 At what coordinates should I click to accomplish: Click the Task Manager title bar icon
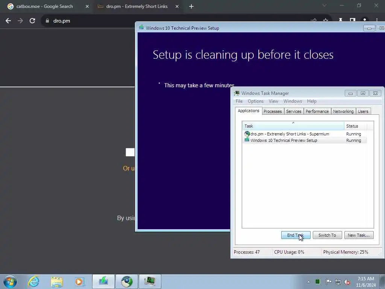tap(237, 93)
